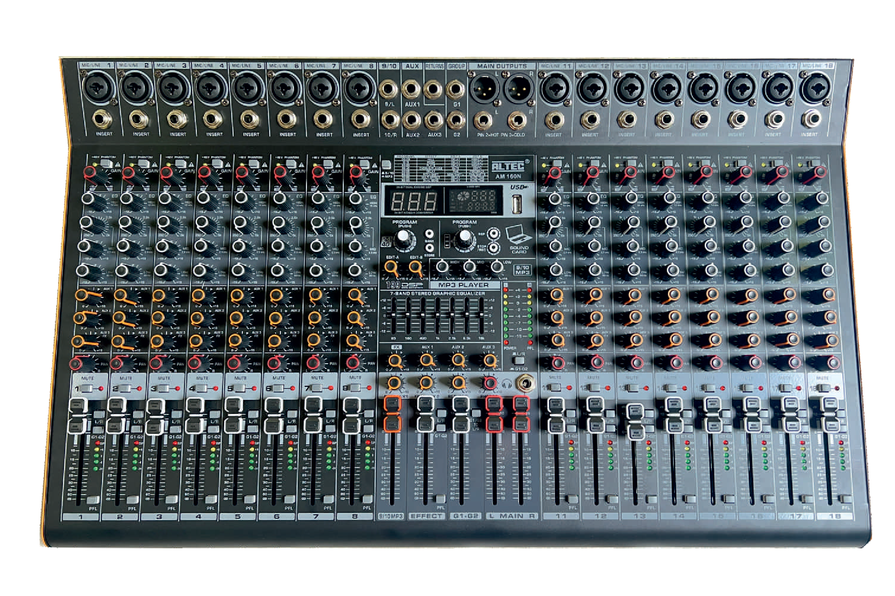Click the GAIN knob on channel 2
This screenshot has height=596, width=895.
tap(128, 173)
